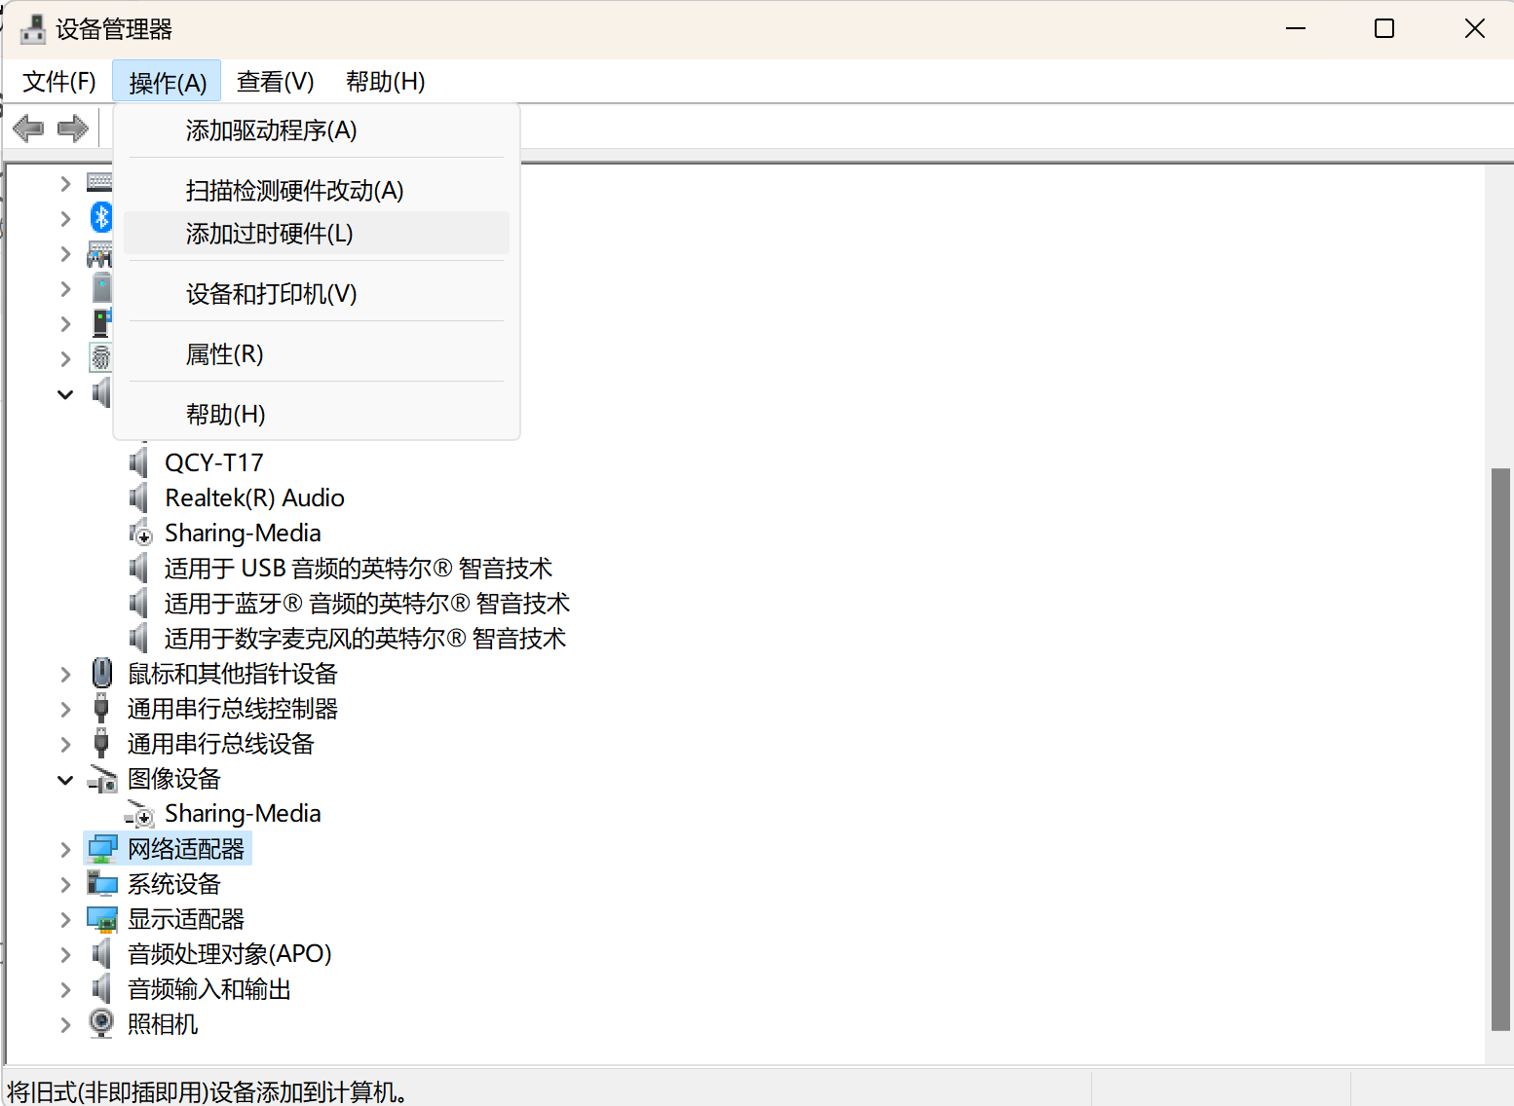Click the forward arrow toolbar icon
The width and height of the screenshot is (1514, 1106).
(x=73, y=128)
